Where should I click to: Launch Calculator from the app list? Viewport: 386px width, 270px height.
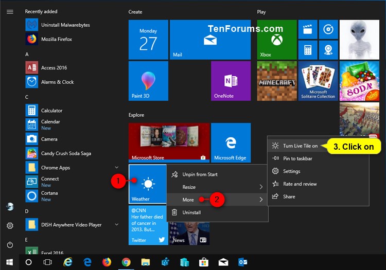pyautogui.click(x=72, y=111)
